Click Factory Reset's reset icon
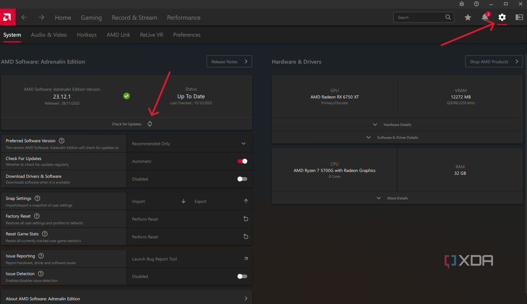 click(246, 219)
